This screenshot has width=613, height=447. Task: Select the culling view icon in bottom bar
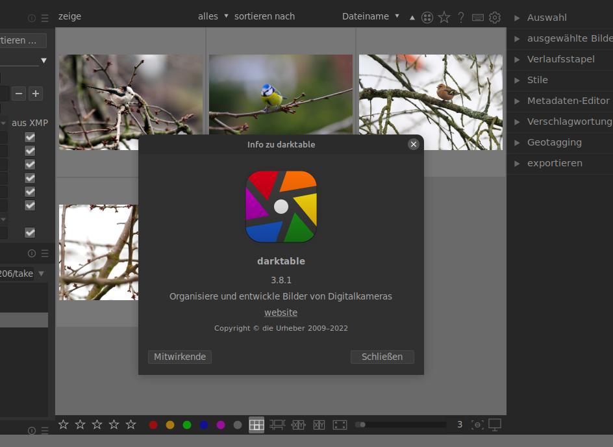(x=299, y=424)
